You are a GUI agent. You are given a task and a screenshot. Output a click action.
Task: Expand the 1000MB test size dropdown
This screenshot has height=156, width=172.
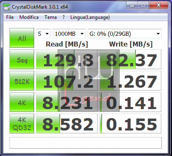69,34
